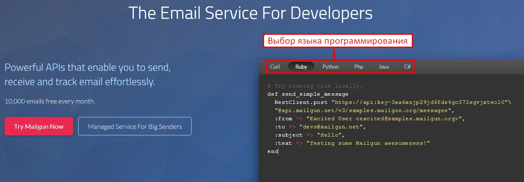
Task: Click the "Testing some Mailgun awesomeness!" text line
Action: (352, 143)
